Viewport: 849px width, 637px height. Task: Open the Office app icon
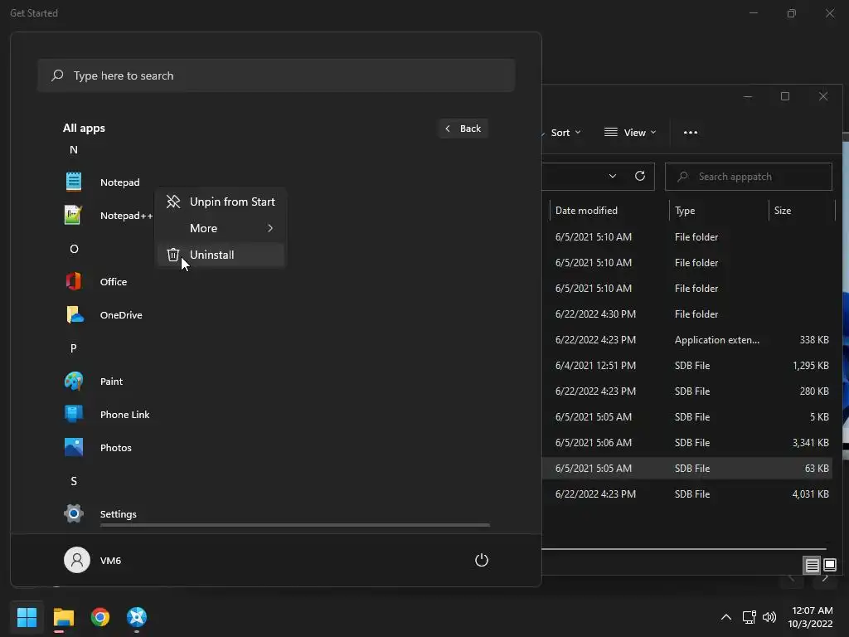(74, 282)
